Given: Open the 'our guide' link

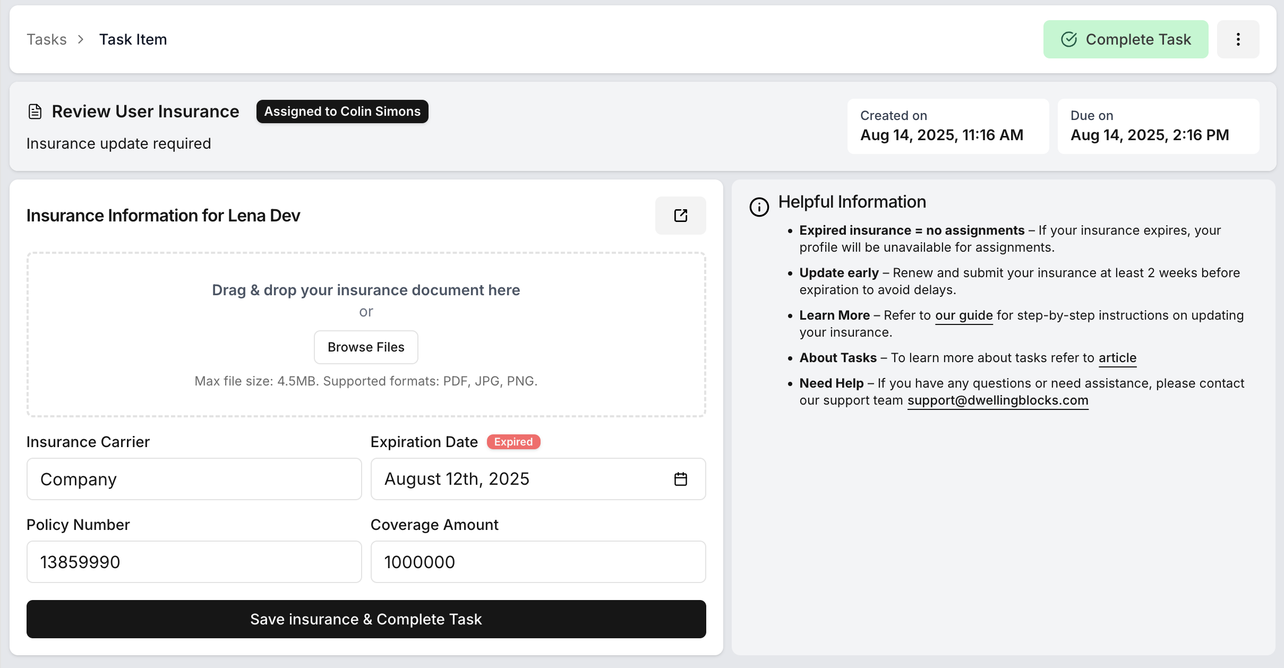Looking at the screenshot, I should click(x=963, y=315).
